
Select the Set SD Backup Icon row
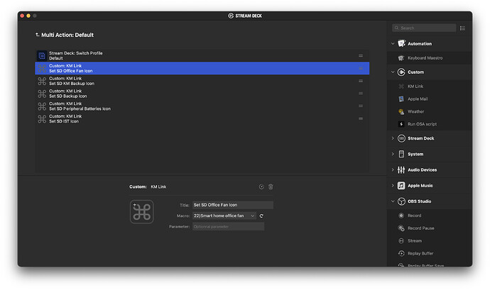pos(202,94)
